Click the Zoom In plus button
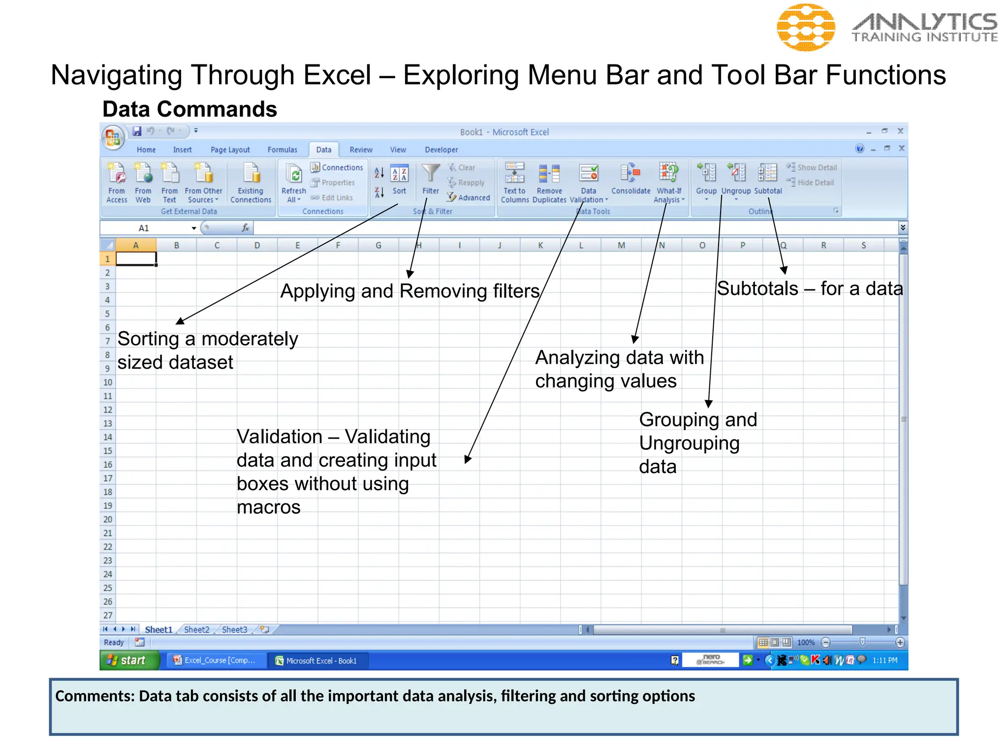 pyautogui.click(x=900, y=642)
